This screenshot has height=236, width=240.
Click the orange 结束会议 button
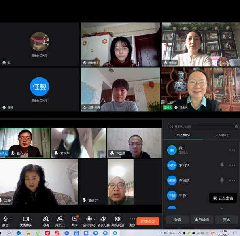point(148,221)
